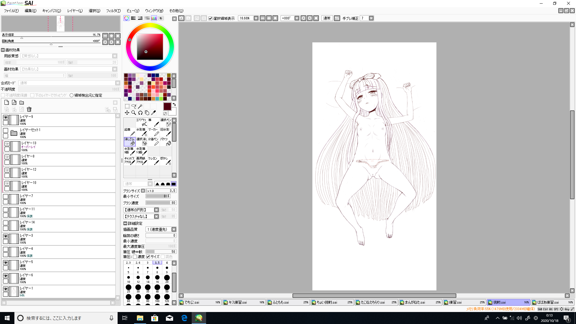Screen dimensions: 576x324
Task: Select 領域検出元に指定 radio button
Action: pos(71,95)
